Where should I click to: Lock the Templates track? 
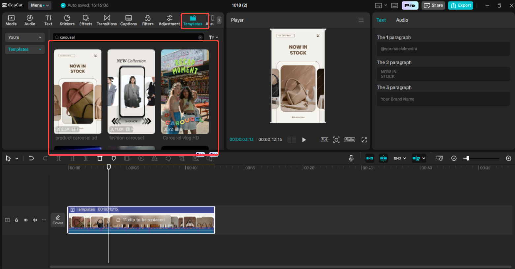(x=16, y=220)
